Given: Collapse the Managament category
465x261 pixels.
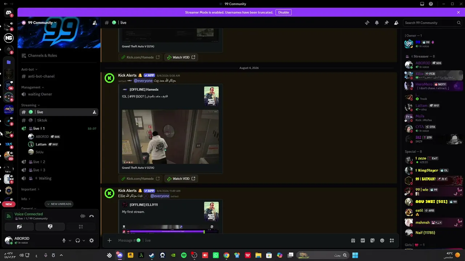Looking at the screenshot, I should click(32, 87).
